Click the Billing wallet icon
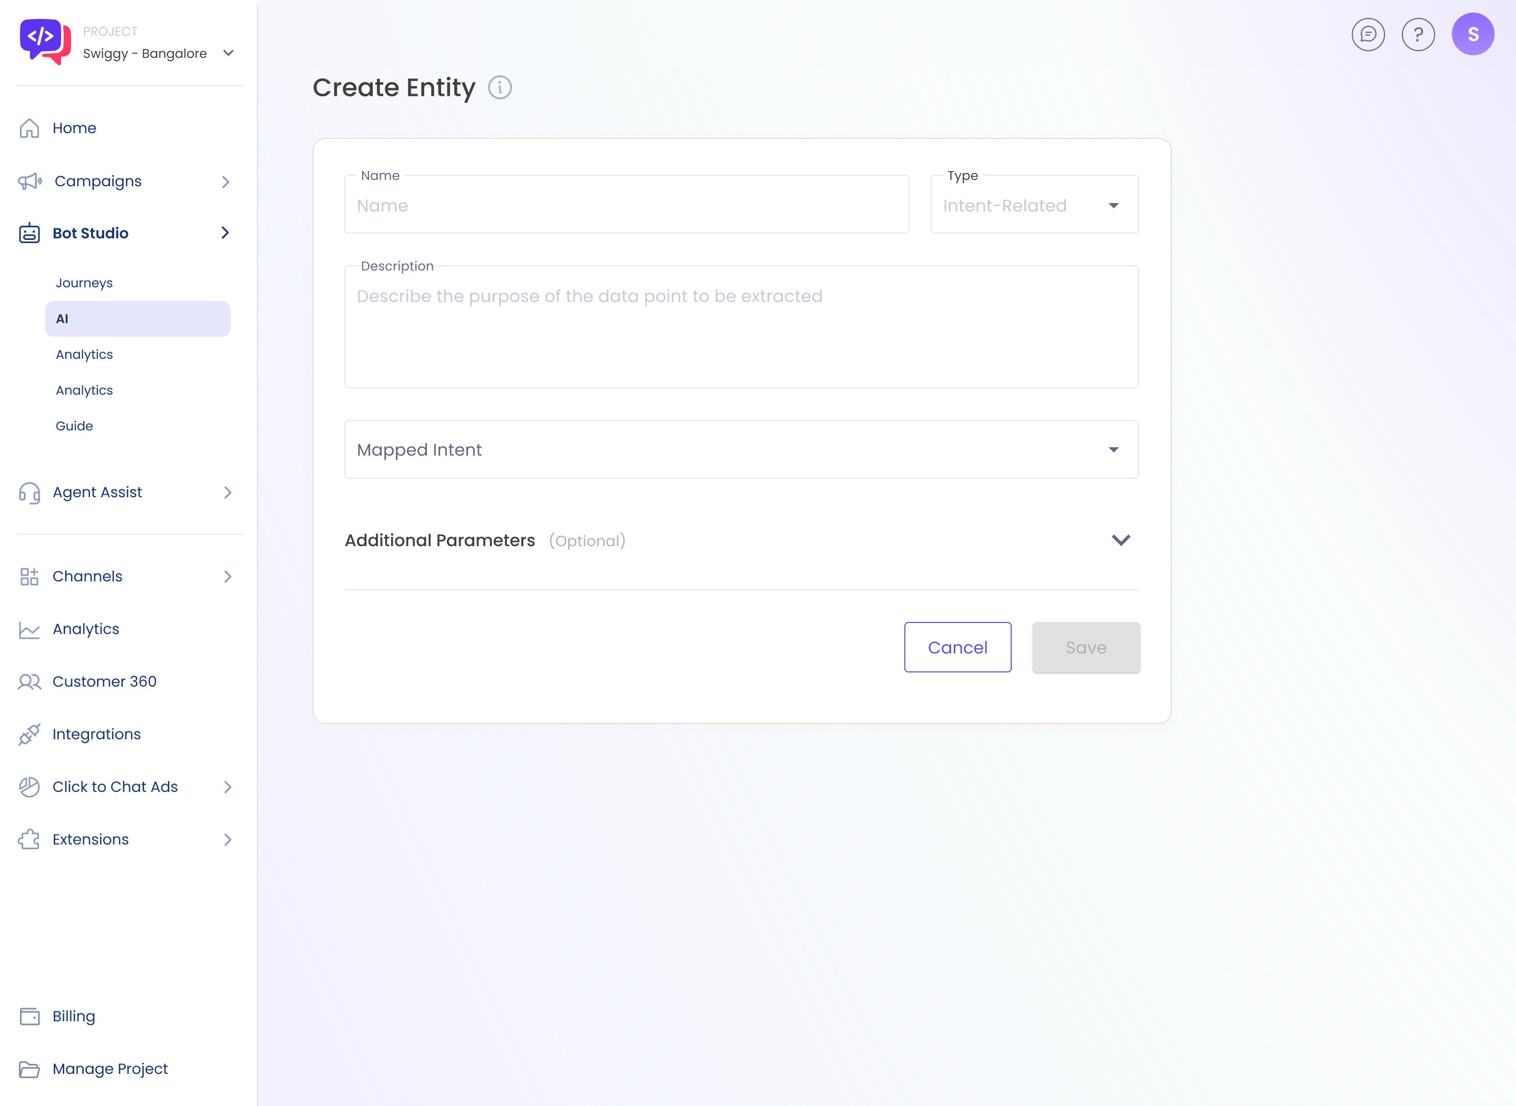 coord(29,1016)
